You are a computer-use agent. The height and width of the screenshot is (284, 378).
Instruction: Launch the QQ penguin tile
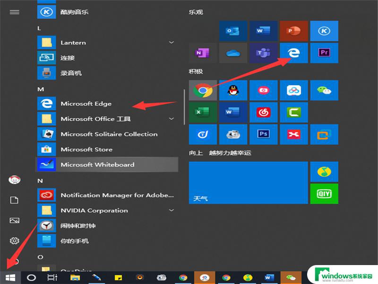coord(233,90)
